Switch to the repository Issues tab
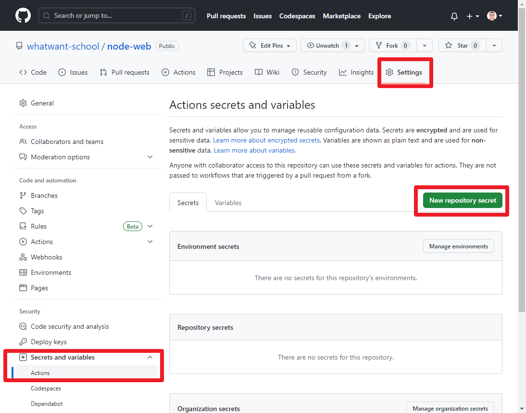Screen dimensions: 526x413 (x=73, y=72)
